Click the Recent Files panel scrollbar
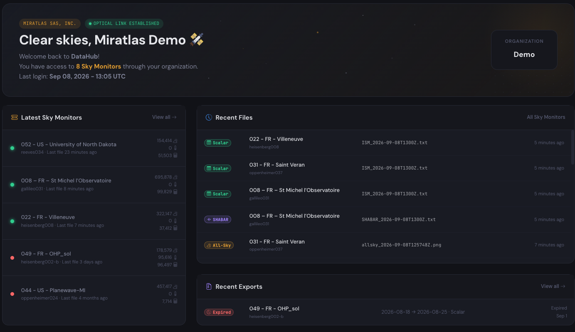The height and width of the screenshot is (332, 575). (x=573, y=148)
